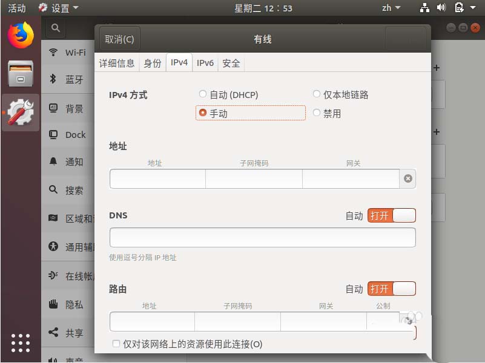Toggle the 路由 自动 switch

pos(391,289)
